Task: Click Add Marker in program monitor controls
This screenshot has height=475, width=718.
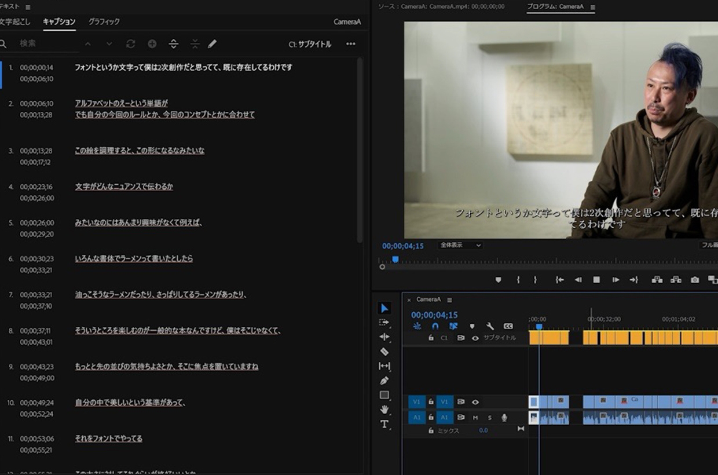Action: coord(499,280)
